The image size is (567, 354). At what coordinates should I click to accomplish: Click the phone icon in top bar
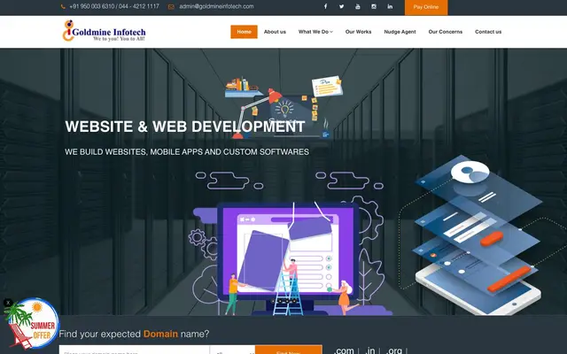pos(63,6)
